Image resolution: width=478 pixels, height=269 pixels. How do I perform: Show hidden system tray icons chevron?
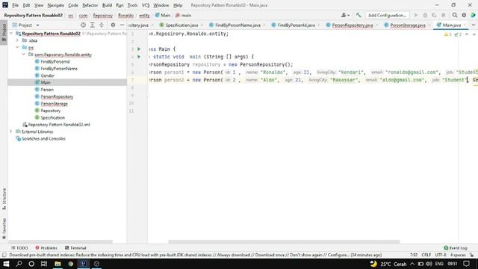(412, 264)
